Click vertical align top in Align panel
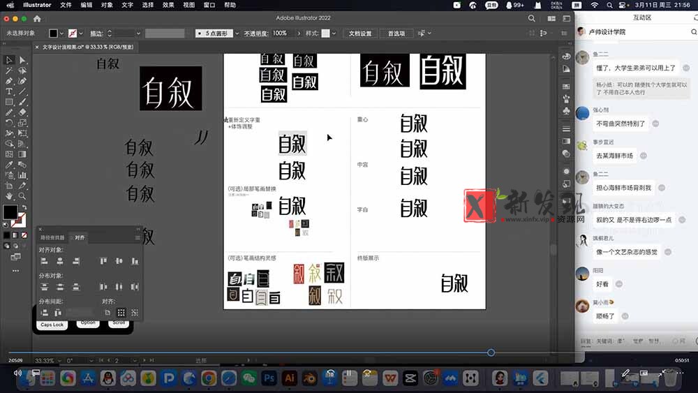This screenshot has width=698, height=393. click(x=103, y=261)
